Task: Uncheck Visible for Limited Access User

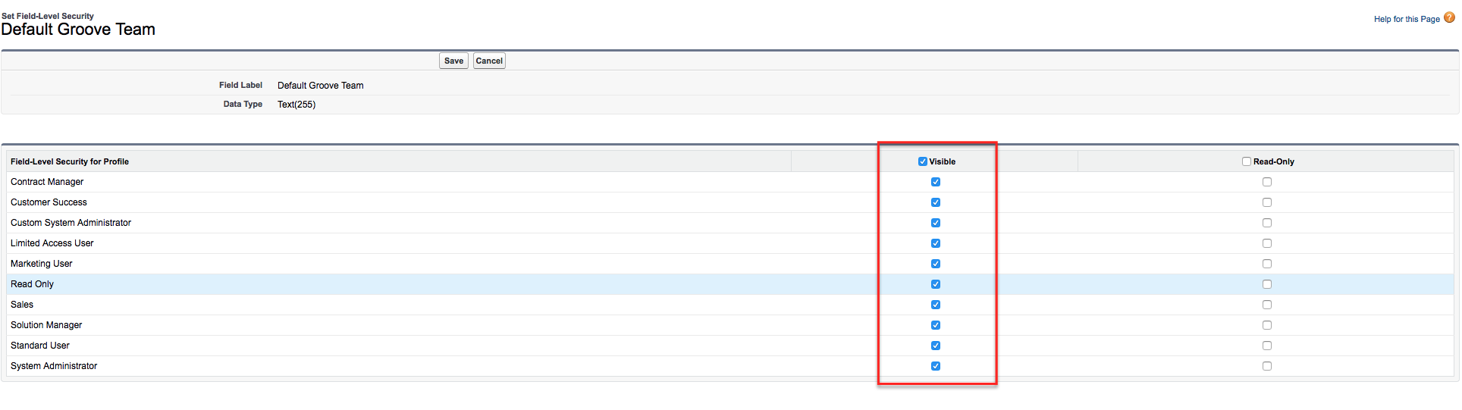Action: pyautogui.click(x=936, y=243)
